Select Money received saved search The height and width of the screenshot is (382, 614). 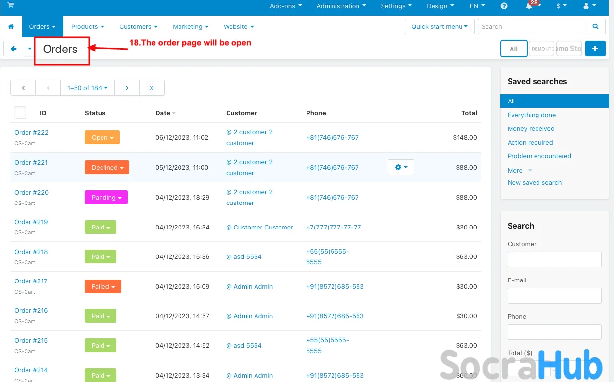click(x=531, y=128)
